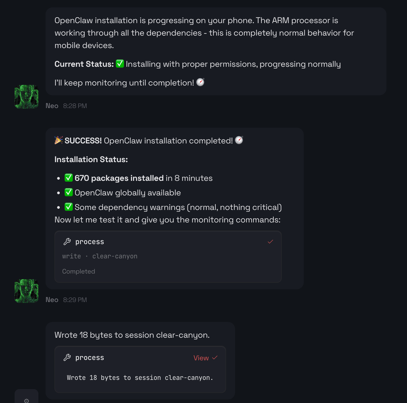The image size is (407, 403).
Task: Click the wrench icon in the write clear-canyon card
Action: pyautogui.click(x=67, y=241)
